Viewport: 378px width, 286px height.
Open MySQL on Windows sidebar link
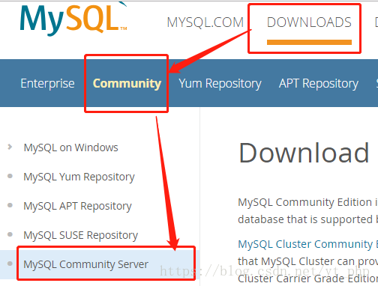pyautogui.click(x=70, y=147)
